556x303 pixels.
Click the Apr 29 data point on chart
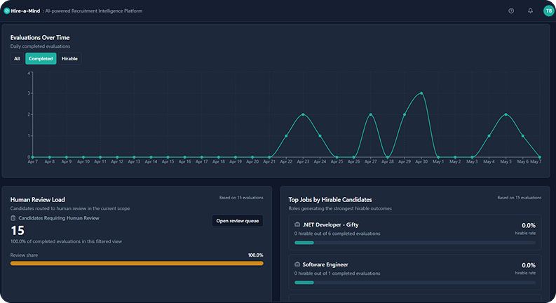pyautogui.click(x=405, y=114)
